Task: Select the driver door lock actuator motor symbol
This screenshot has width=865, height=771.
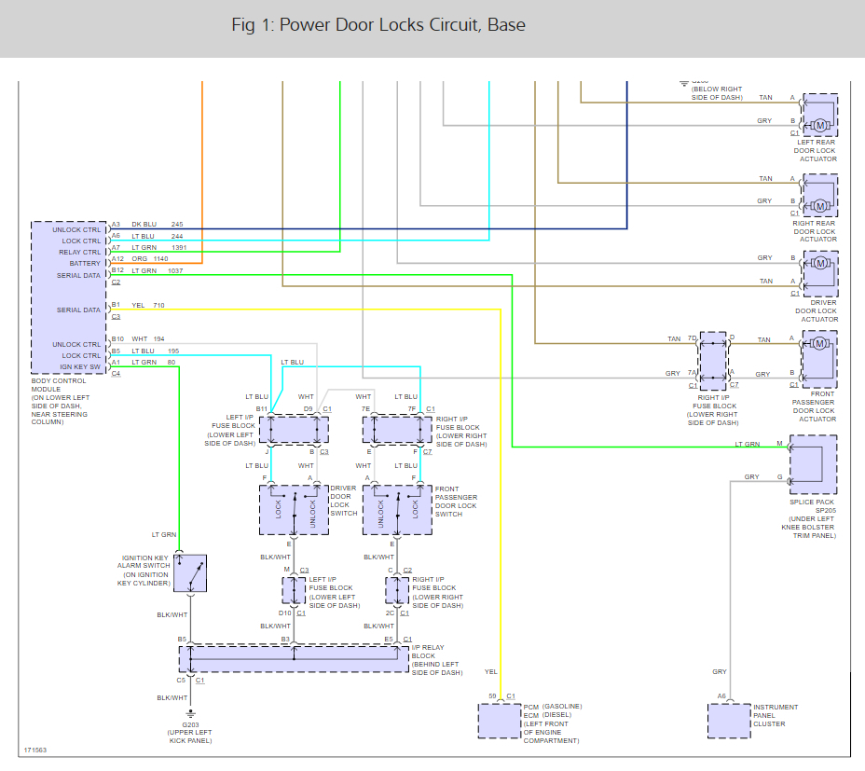Action: pos(820,264)
